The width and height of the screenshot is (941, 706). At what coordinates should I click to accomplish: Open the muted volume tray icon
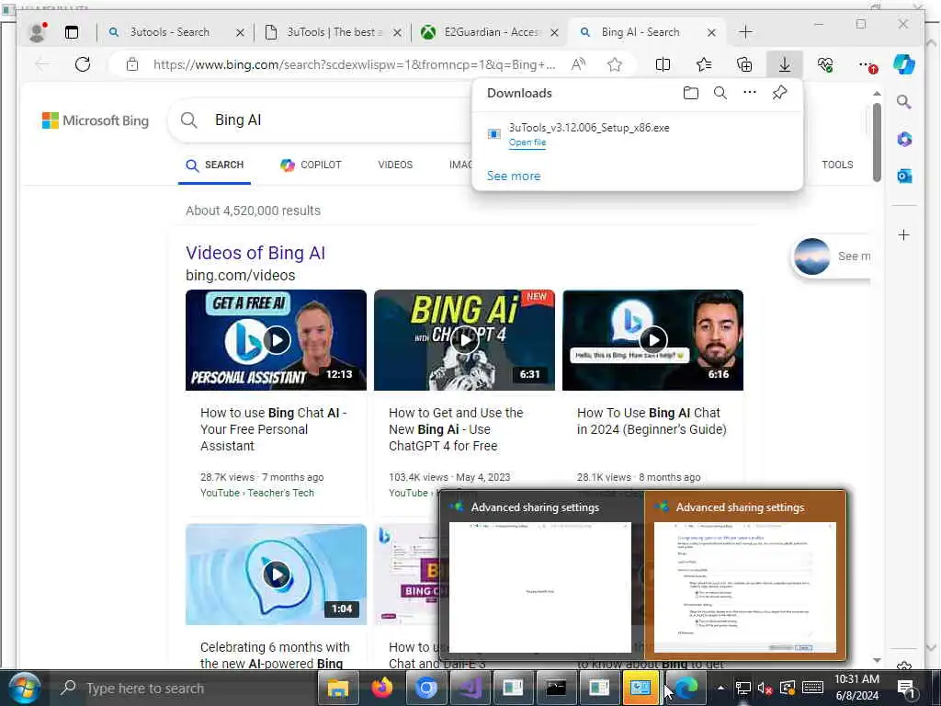[x=765, y=688]
